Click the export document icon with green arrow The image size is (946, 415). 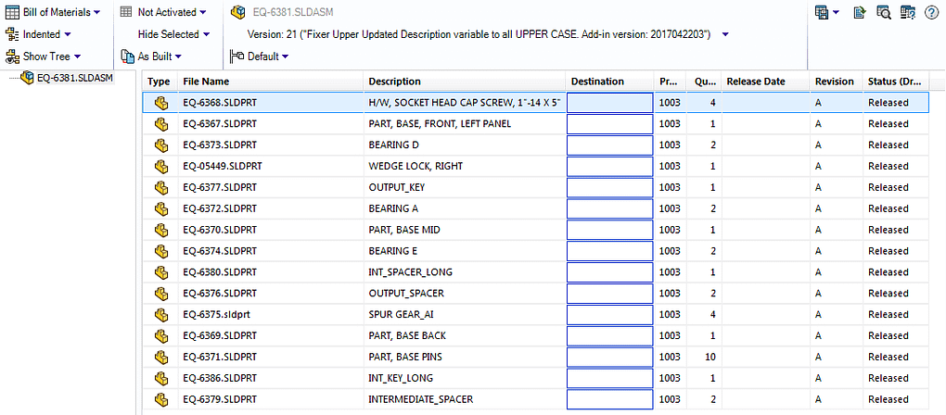pos(861,12)
